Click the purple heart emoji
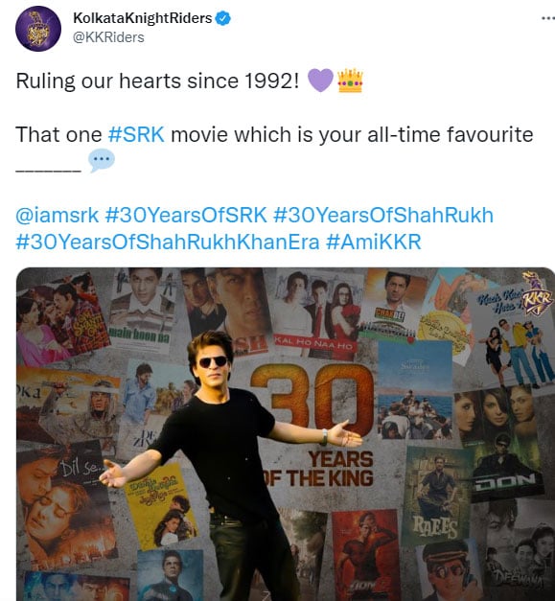This screenshot has width=555, height=601. 320,81
